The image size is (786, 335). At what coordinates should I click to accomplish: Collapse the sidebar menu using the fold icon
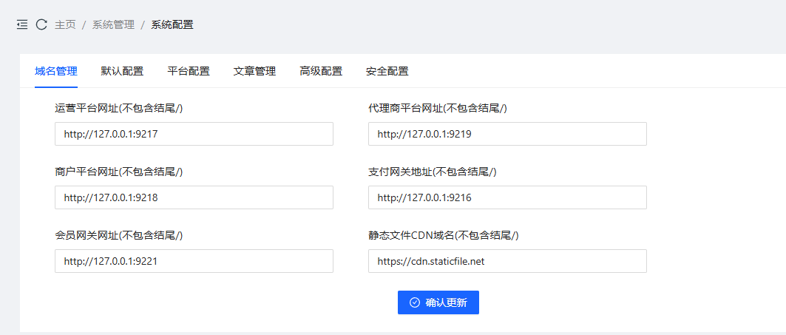coord(22,24)
